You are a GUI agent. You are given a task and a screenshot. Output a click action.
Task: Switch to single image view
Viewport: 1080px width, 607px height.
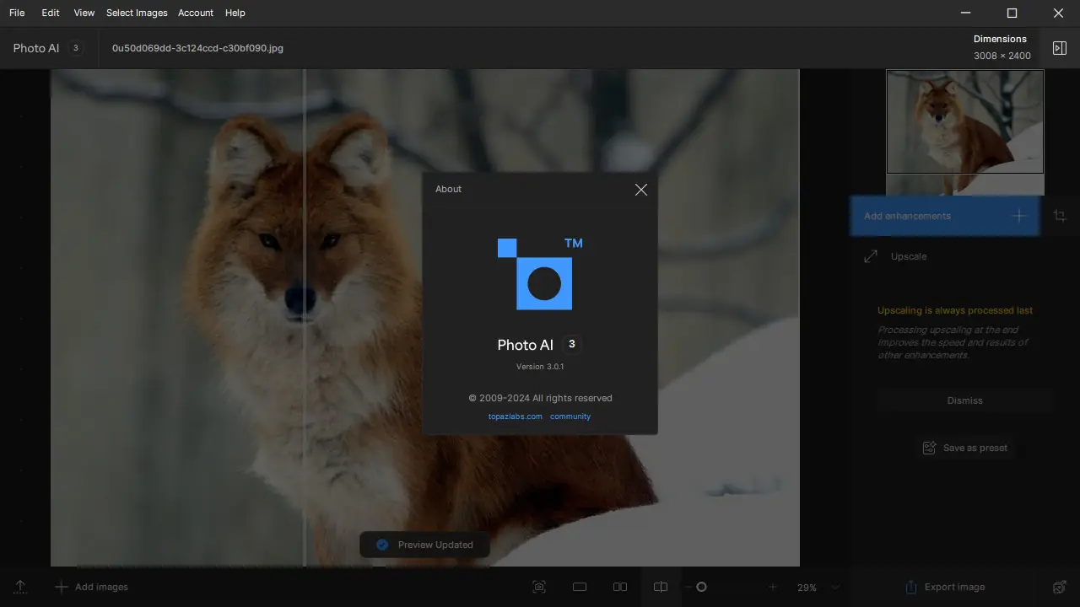[x=580, y=587]
